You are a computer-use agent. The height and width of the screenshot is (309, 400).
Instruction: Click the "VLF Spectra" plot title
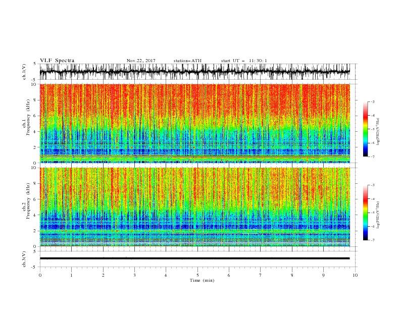(57, 61)
